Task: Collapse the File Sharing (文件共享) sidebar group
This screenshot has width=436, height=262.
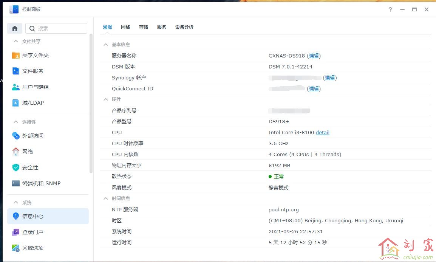Action: [16, 42]
